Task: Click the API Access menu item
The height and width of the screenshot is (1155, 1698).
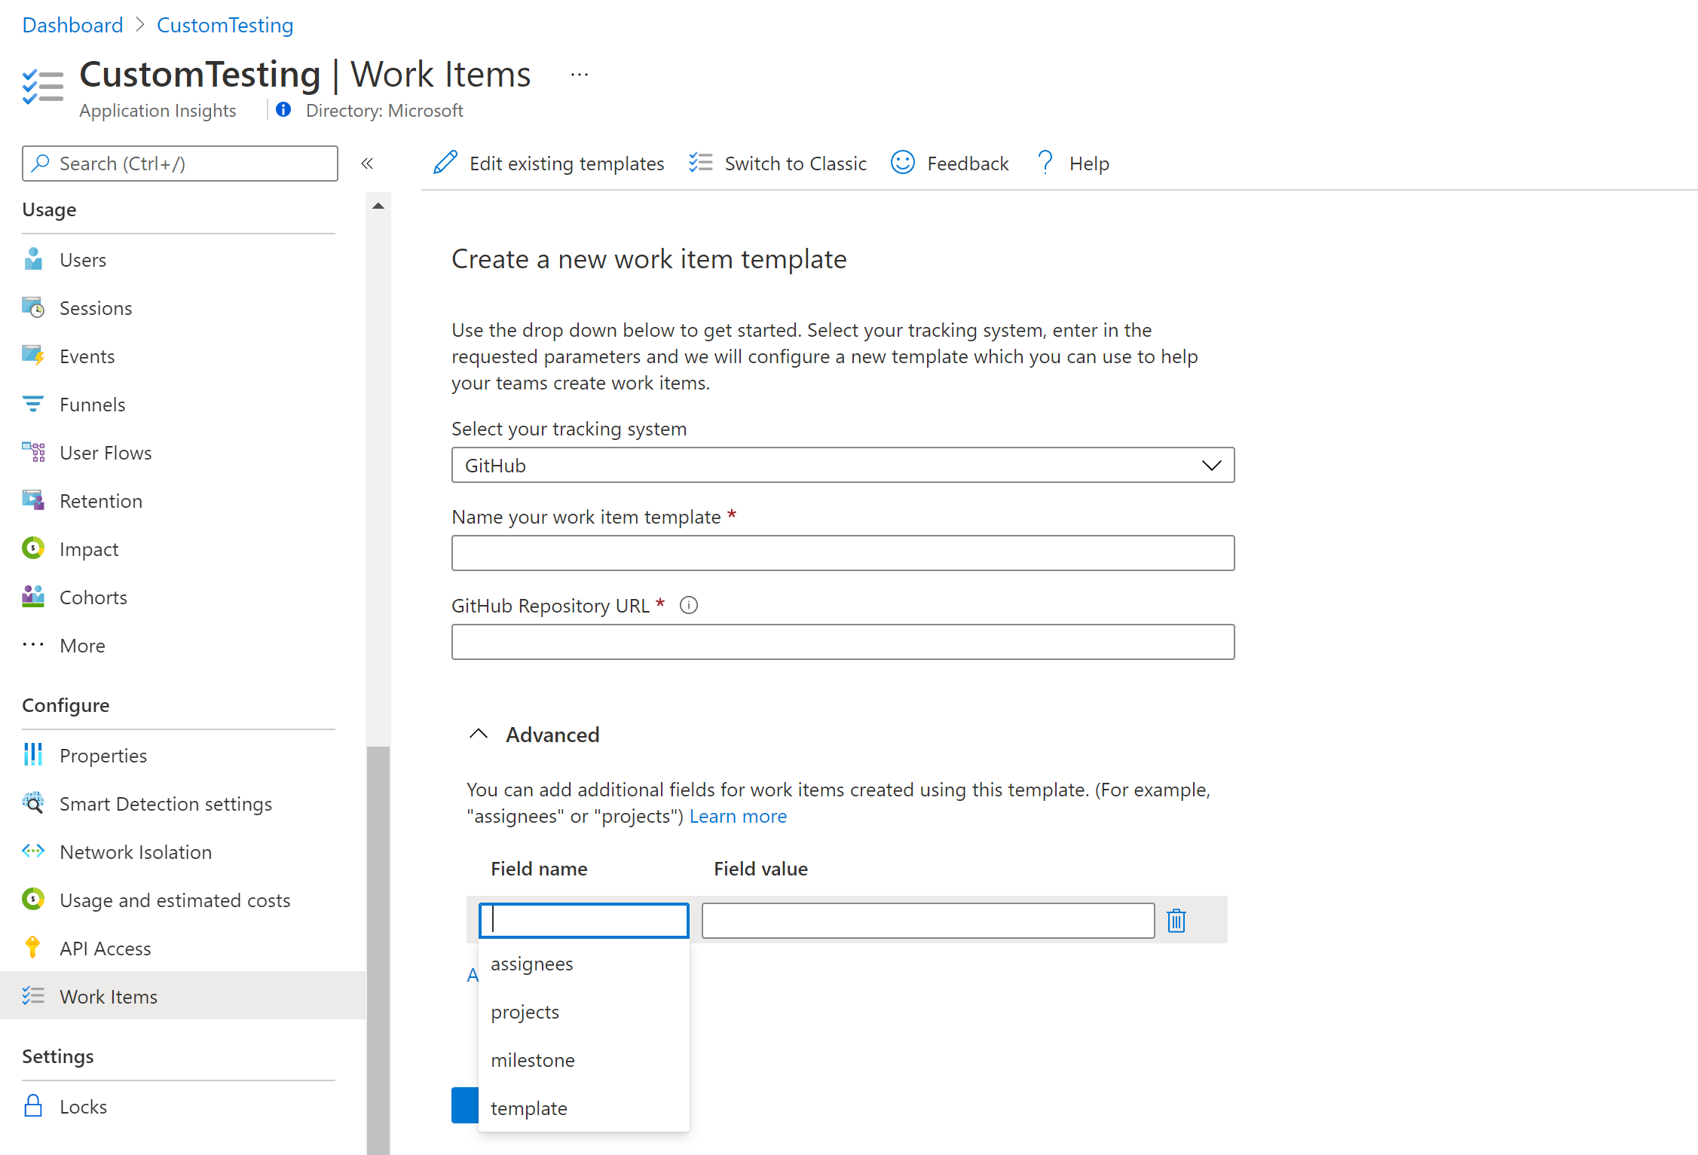Action: [107, 948]
